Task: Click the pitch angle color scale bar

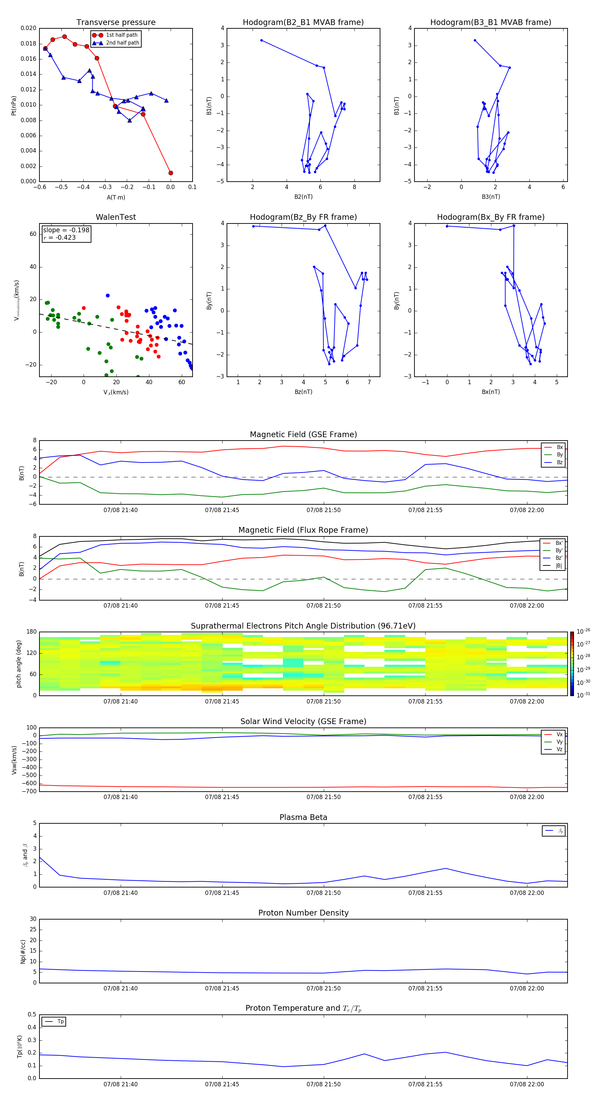Action: [x=572, y=664]
